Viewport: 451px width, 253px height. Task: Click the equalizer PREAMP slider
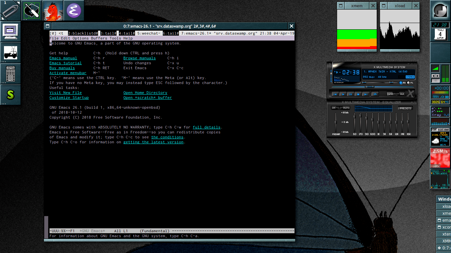coord(335,122)
